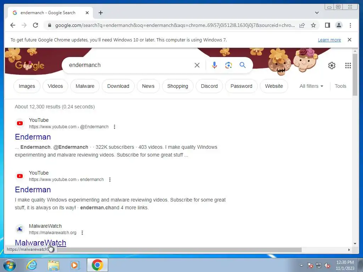Open Windows Media Player from taskbar
Image resolution: width=363 pixels, height=272 pixels.
[x=75, y=265]
